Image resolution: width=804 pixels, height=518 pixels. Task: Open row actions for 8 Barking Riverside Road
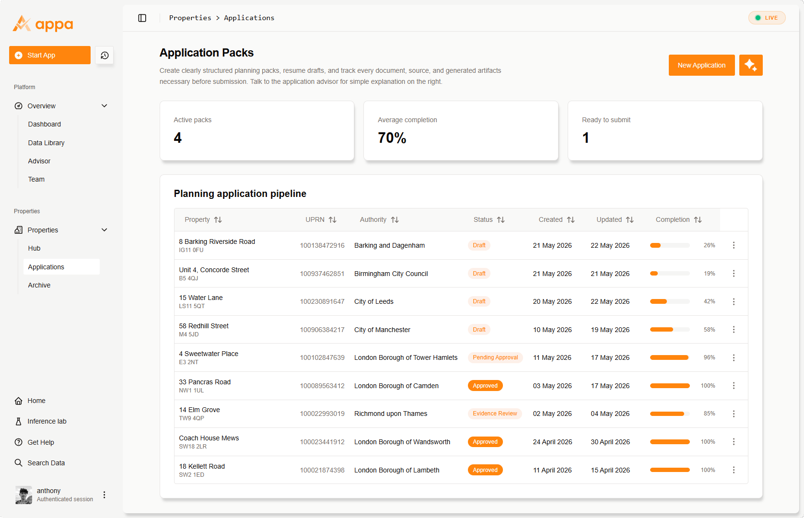point(734,245)
